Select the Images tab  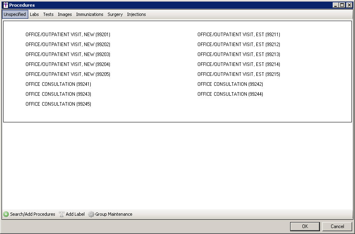[64, 14]
